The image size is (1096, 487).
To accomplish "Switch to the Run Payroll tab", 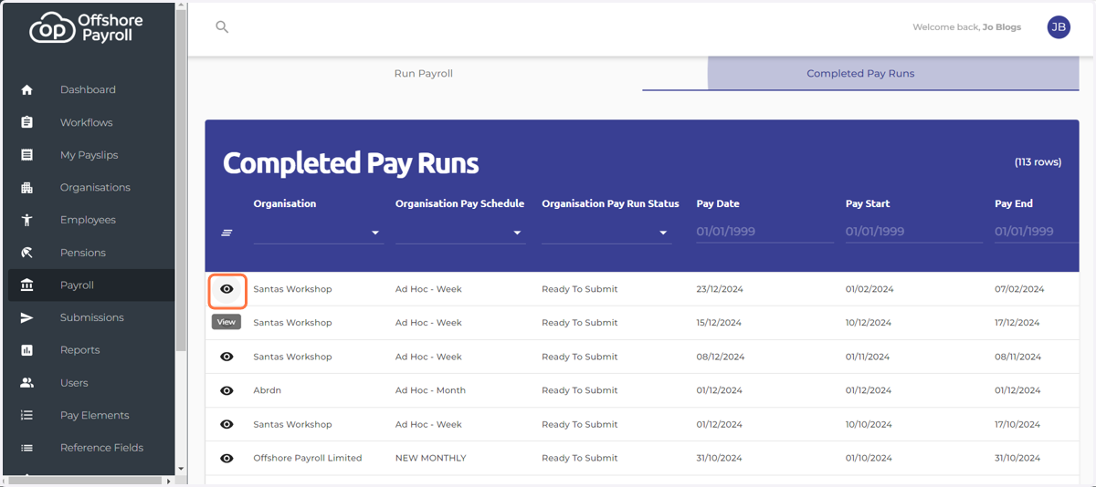I will point(423,73).
